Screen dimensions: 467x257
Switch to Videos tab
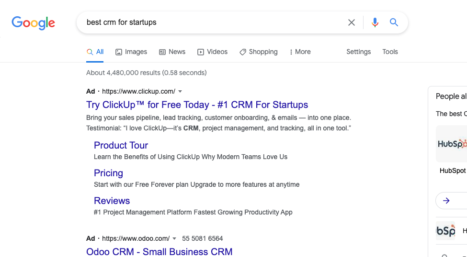coord(212,52)
